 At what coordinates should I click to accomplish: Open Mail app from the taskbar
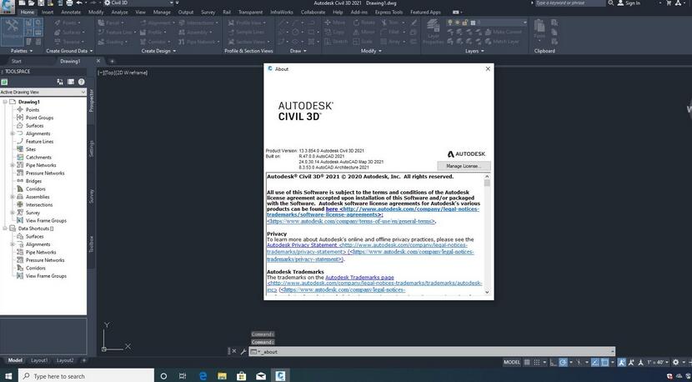click(x=261, y=376)
